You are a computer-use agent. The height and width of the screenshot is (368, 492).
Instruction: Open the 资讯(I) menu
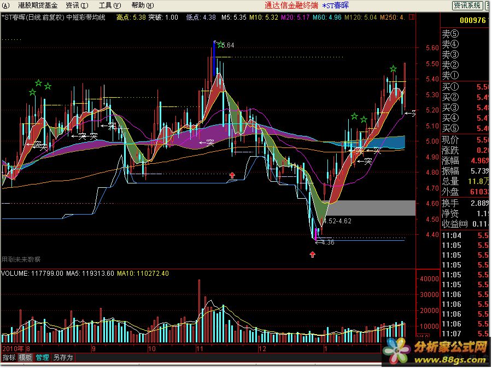77,5
